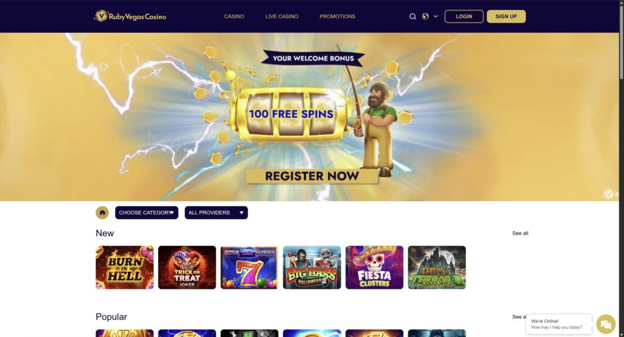Image resolution: width=624 pixels, height=337 pixels.
Task: Open the search magnifier icon
Action: coord(413,16)
